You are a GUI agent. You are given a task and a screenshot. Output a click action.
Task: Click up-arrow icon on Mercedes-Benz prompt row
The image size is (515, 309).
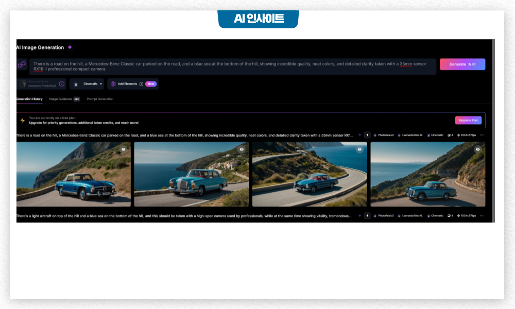pos(367,135)
